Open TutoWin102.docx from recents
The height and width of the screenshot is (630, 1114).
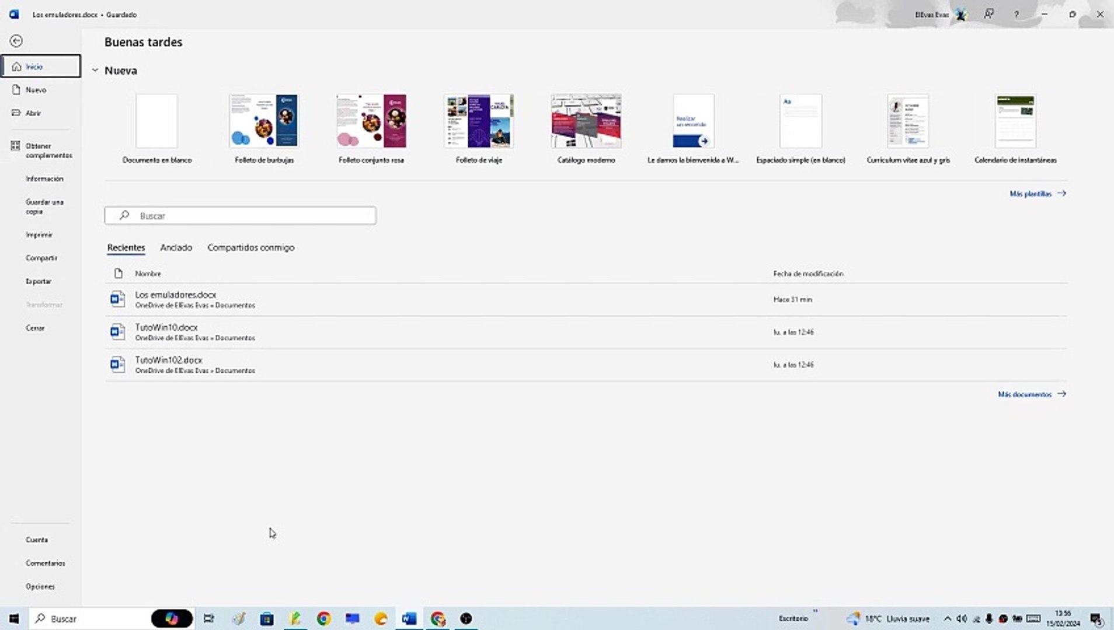[586, 365]
